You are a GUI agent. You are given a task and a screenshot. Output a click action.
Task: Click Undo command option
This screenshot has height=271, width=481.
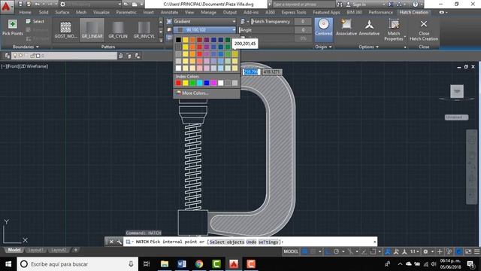[x=251, y=242]
